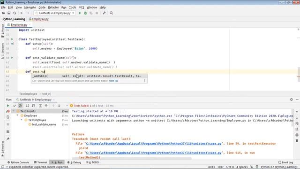This screenshot has height=169, width=300.
Task: Click the Stop icon in Run panel sidebar
Action: click(8, 124)
